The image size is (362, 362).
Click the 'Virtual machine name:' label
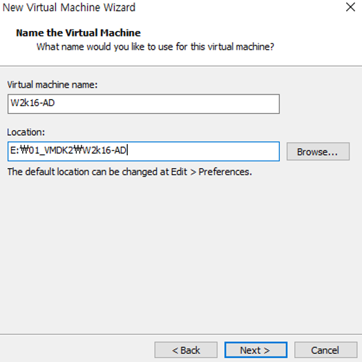[53, 85]
